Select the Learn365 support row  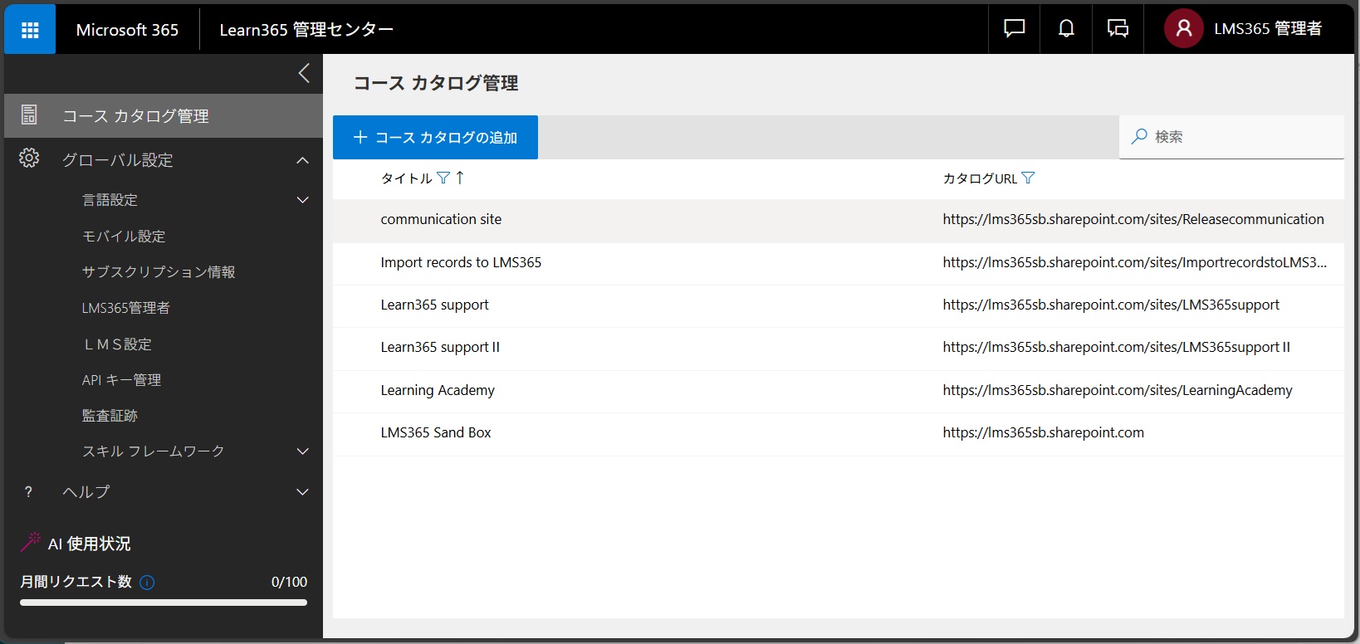click(839, 306)
